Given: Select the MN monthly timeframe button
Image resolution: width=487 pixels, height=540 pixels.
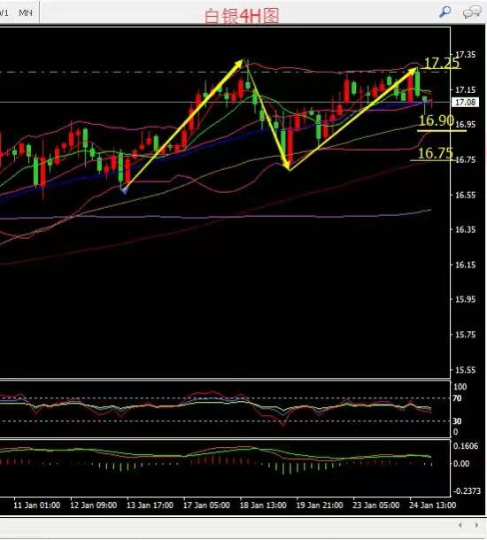Looking at the screenshot, I should tap(26, 13).
